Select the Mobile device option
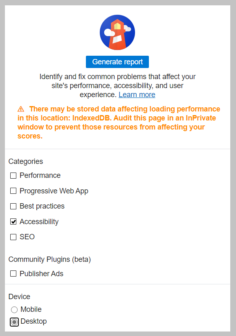The width and height of the screenshot is (236, 336). coord(14,310)
